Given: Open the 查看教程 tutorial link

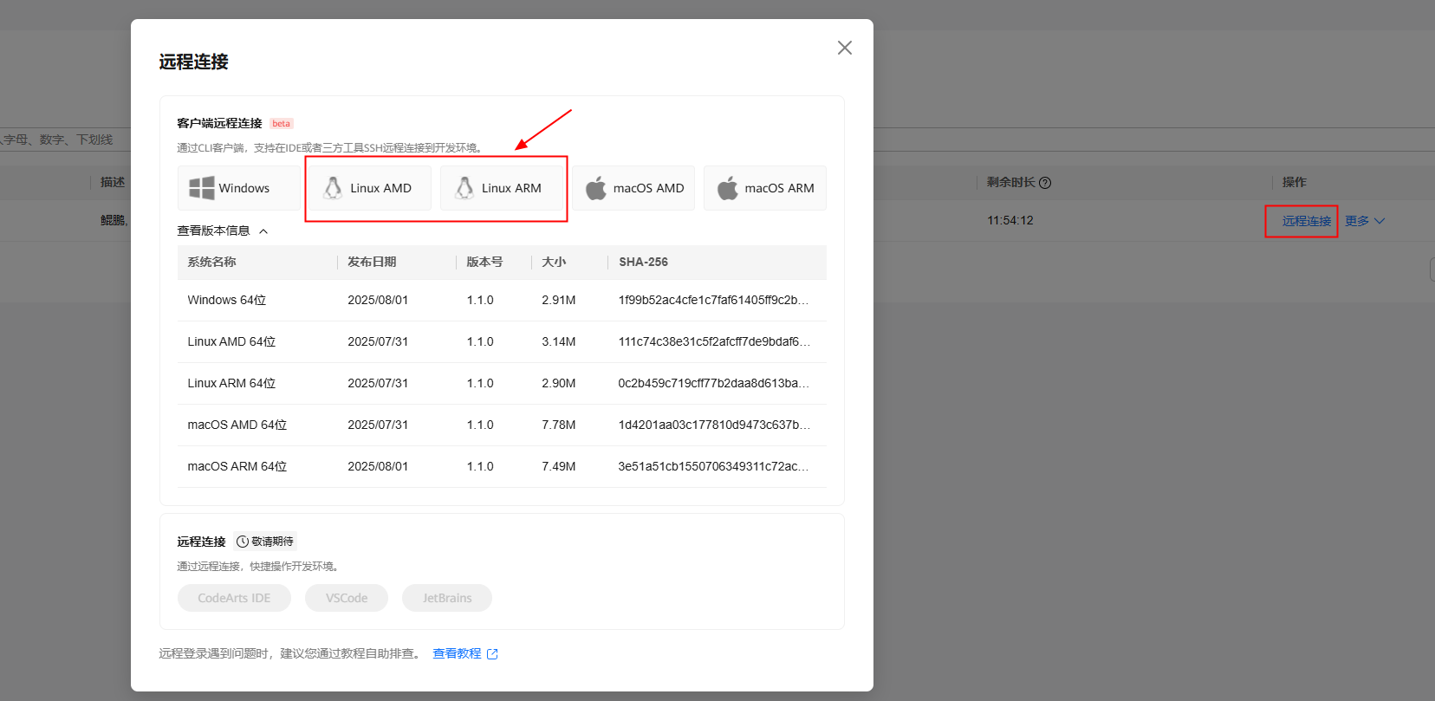Looking at the screenshot, I should (x=457, y=653).
